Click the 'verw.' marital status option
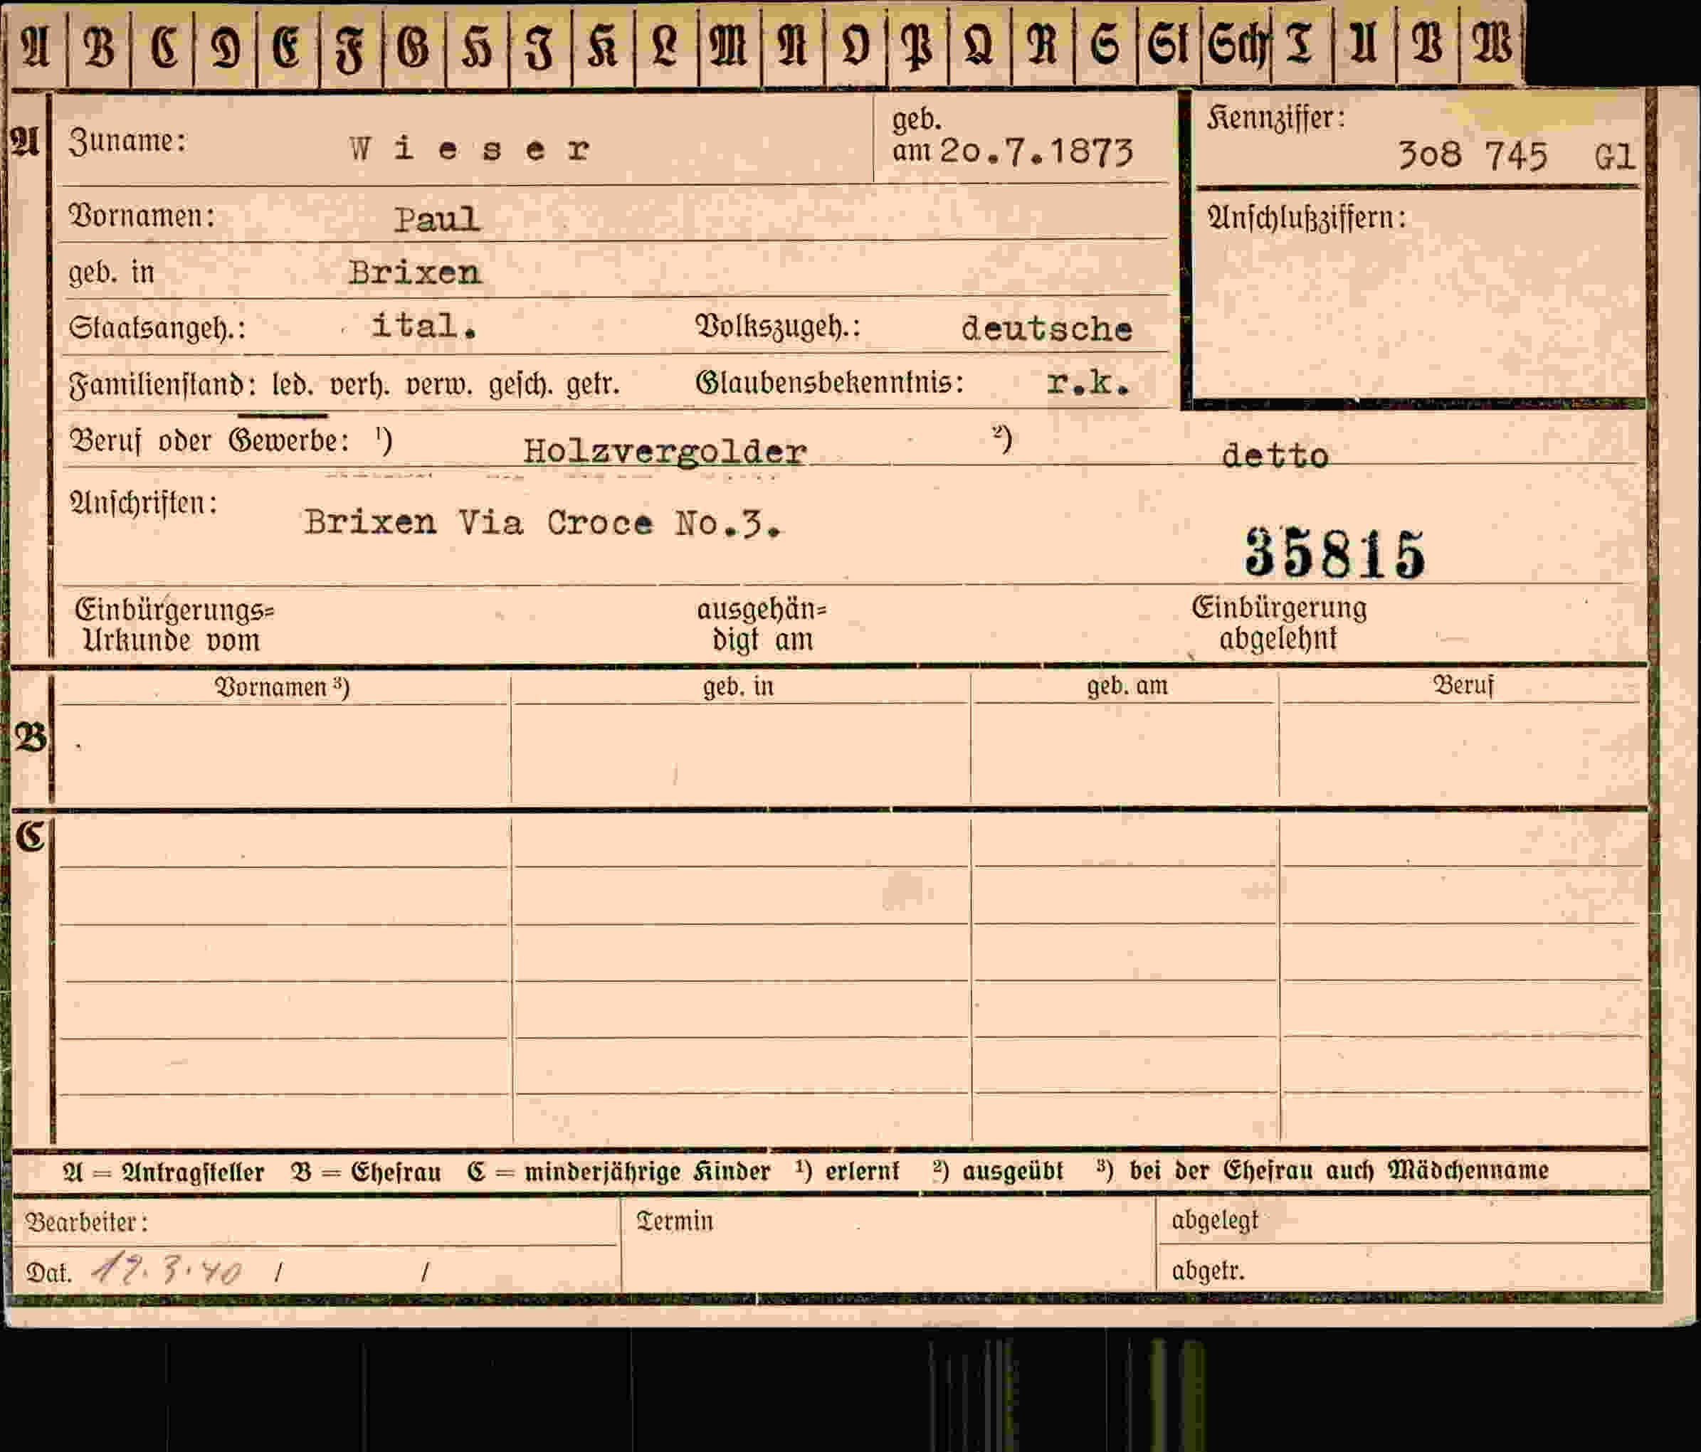1701x1452 pixels. [x=439, y=385]
